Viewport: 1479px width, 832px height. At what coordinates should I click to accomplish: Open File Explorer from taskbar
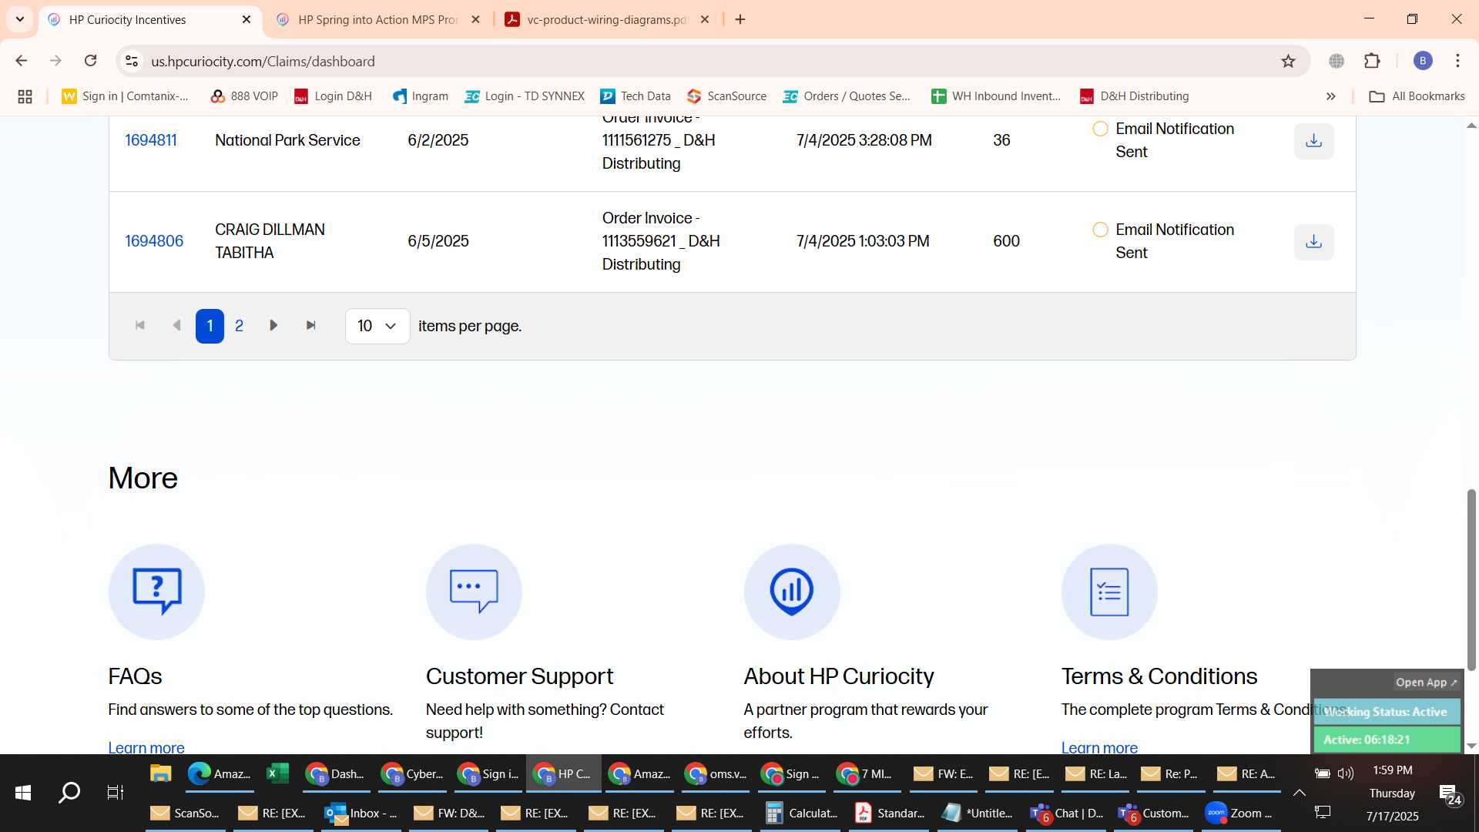(x=160, y=773)
